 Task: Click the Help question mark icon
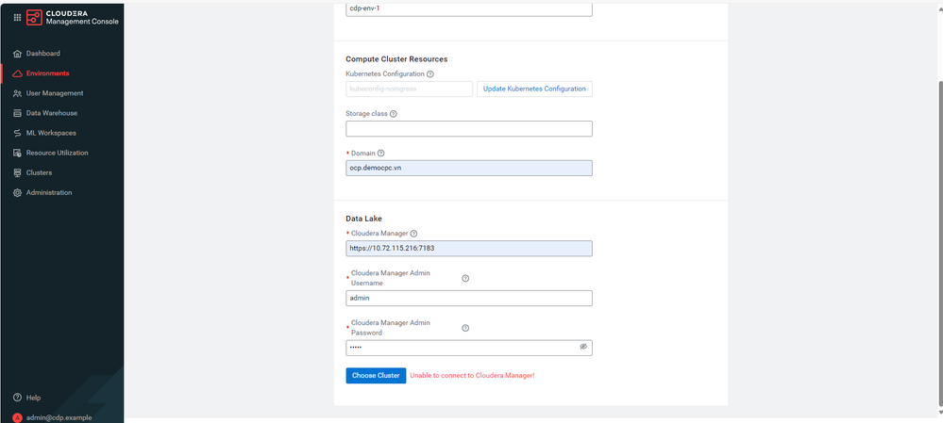(17, 398)
